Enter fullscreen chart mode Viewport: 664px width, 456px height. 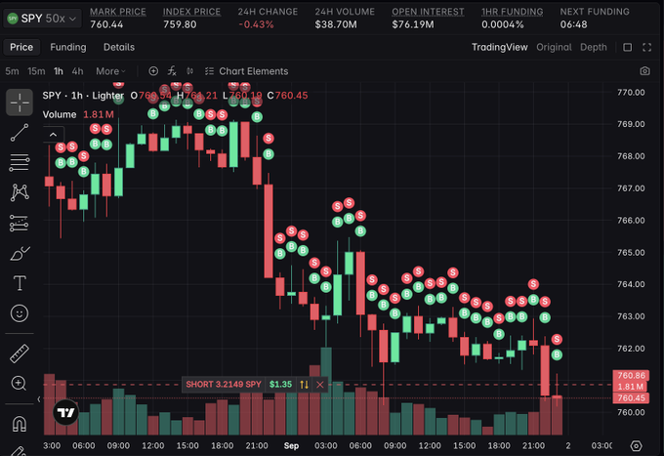point(646,47)
